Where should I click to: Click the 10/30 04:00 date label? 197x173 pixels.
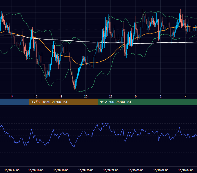(186, 170)
